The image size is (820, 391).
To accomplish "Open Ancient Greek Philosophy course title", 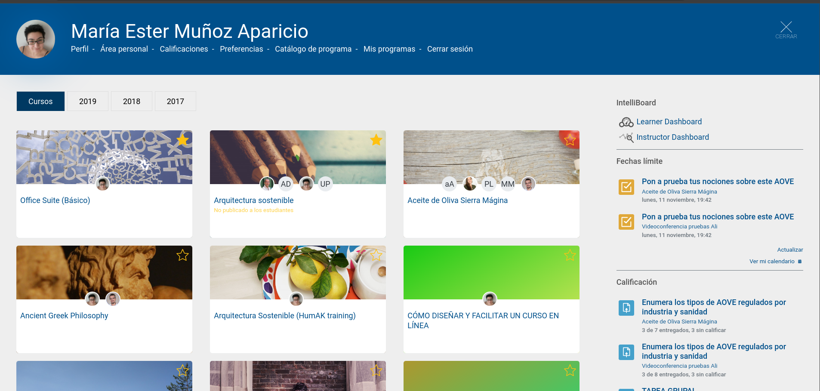I will (64, 316).
